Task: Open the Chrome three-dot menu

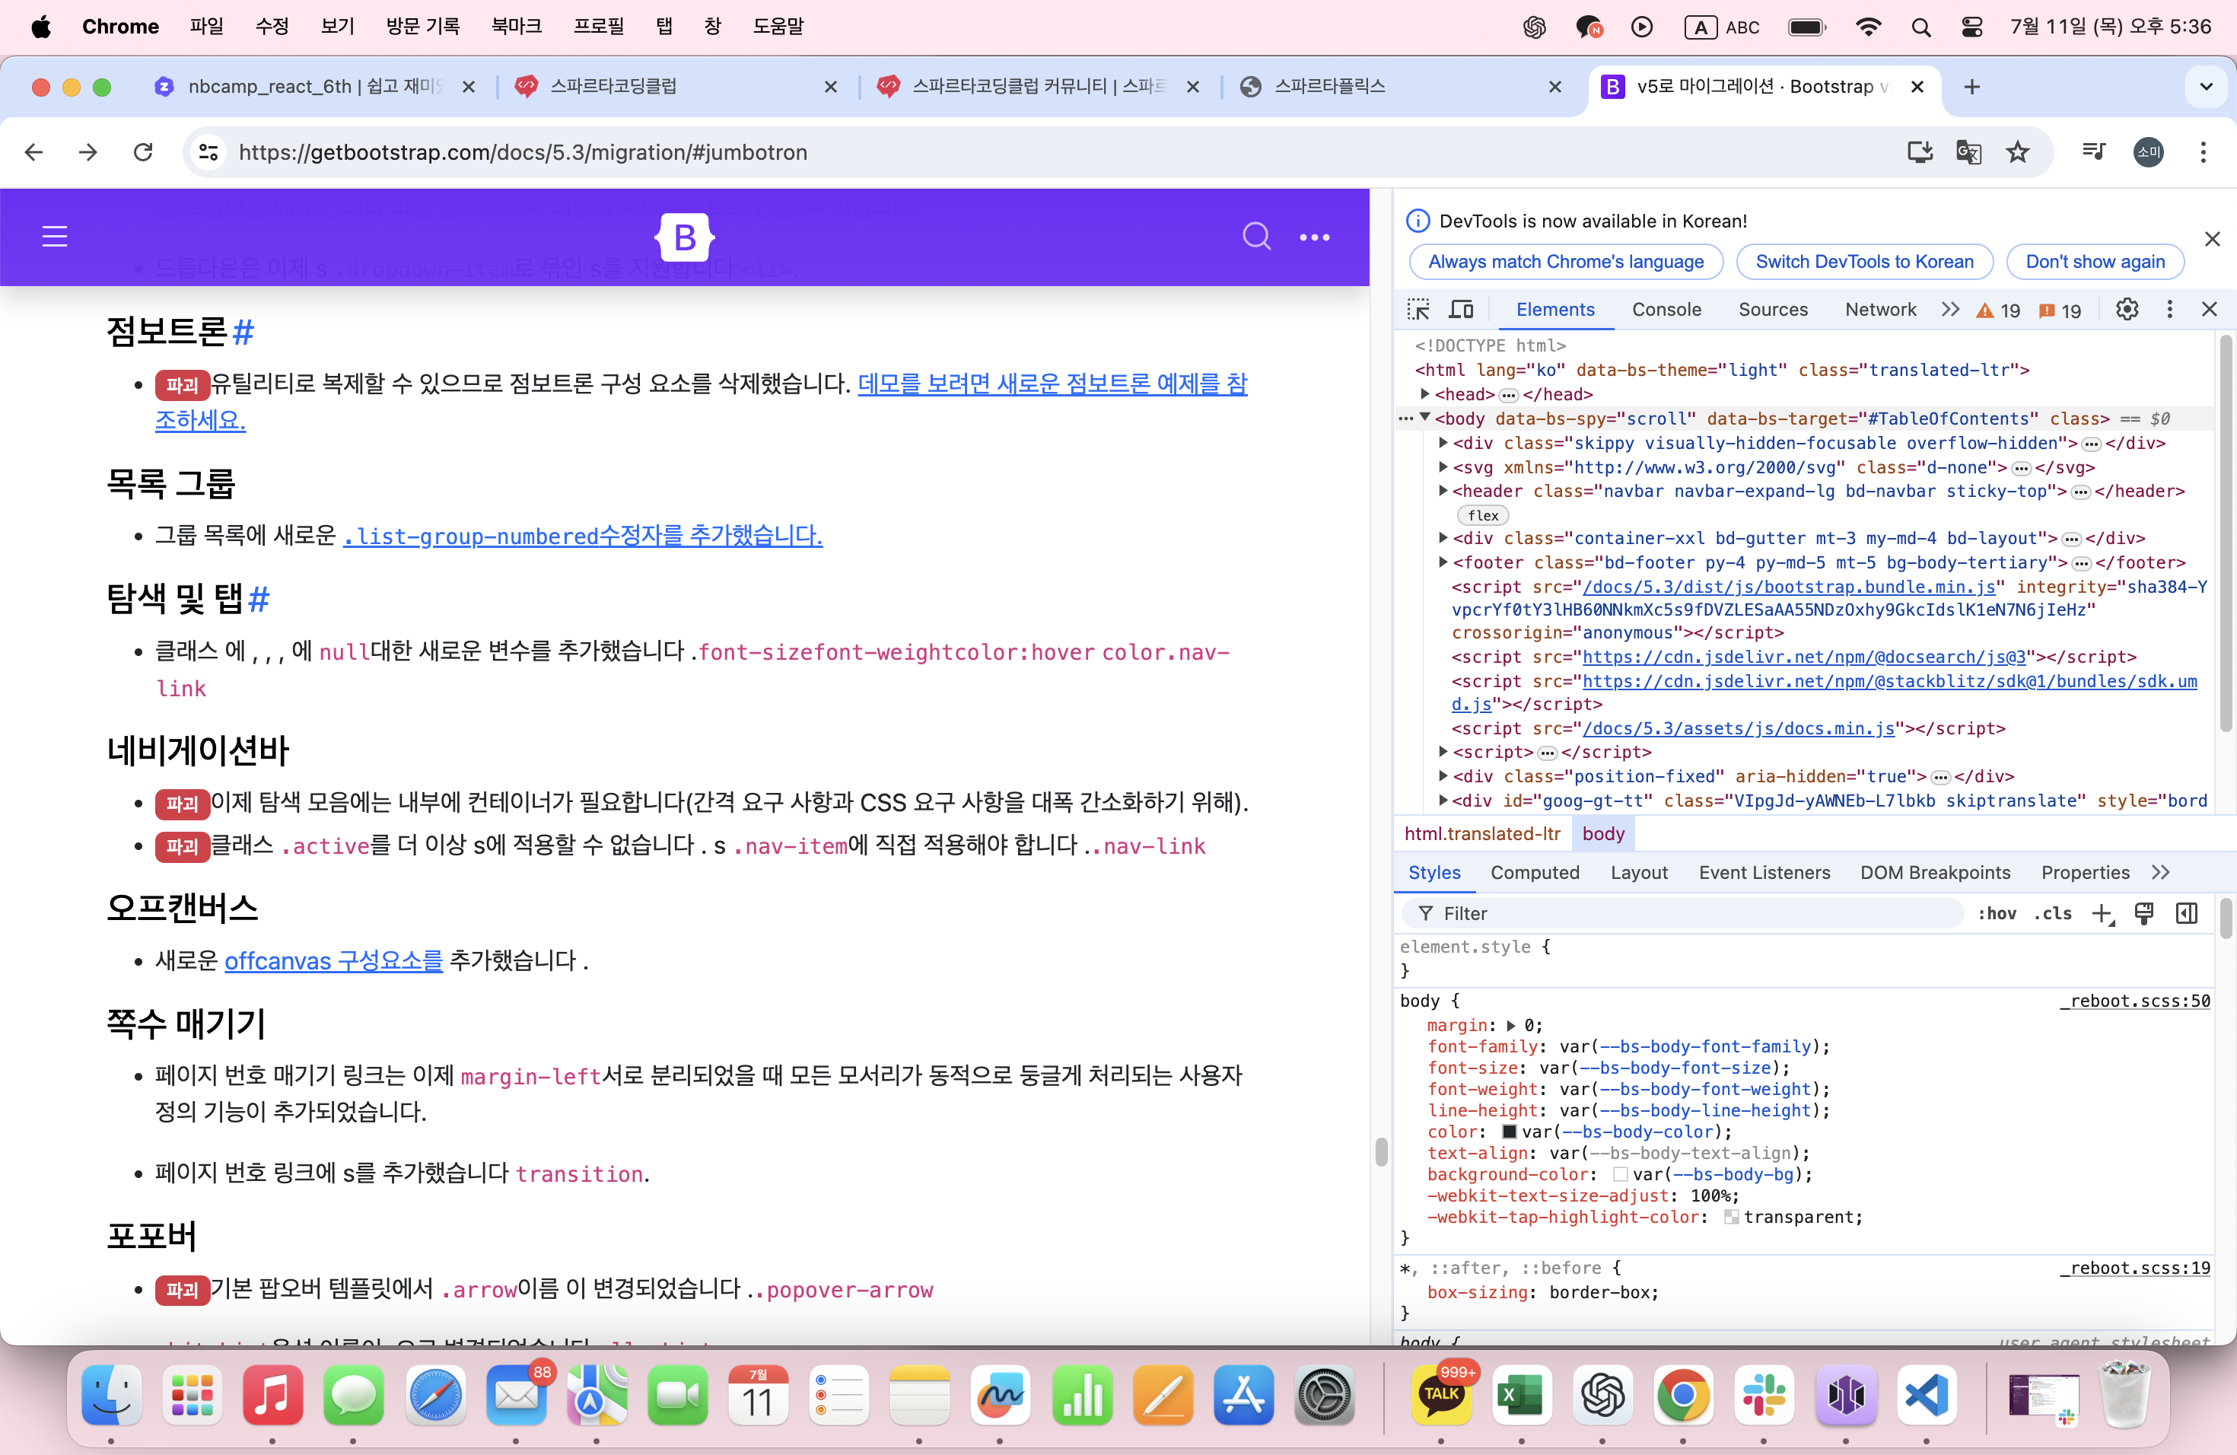Action: [2204, 152]
